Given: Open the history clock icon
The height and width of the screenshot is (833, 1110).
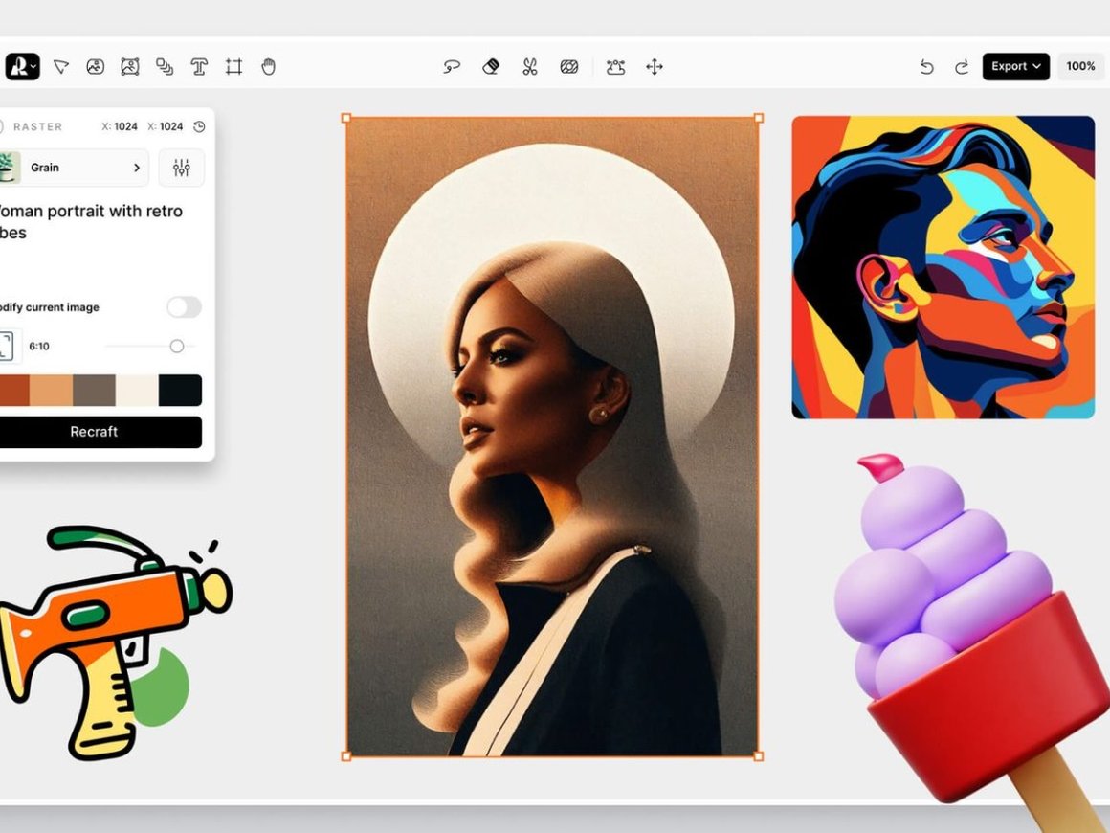Looking at the screenshot, I should tap(199, 126).
